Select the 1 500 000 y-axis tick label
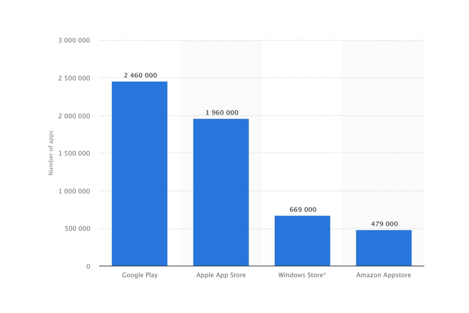 coord(73,153)
